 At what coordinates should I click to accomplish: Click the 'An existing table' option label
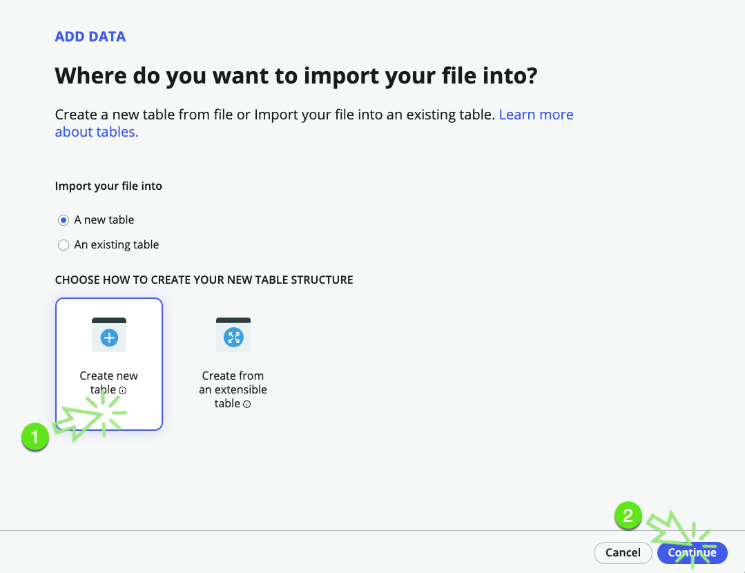pos(117,245)
